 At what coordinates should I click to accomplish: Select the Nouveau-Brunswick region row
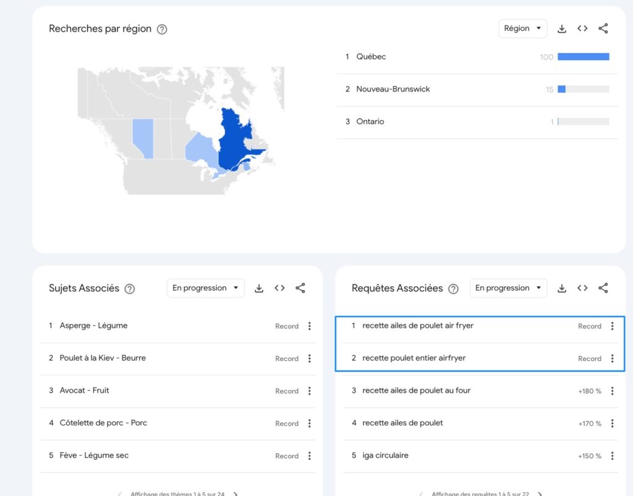(477, 90)
